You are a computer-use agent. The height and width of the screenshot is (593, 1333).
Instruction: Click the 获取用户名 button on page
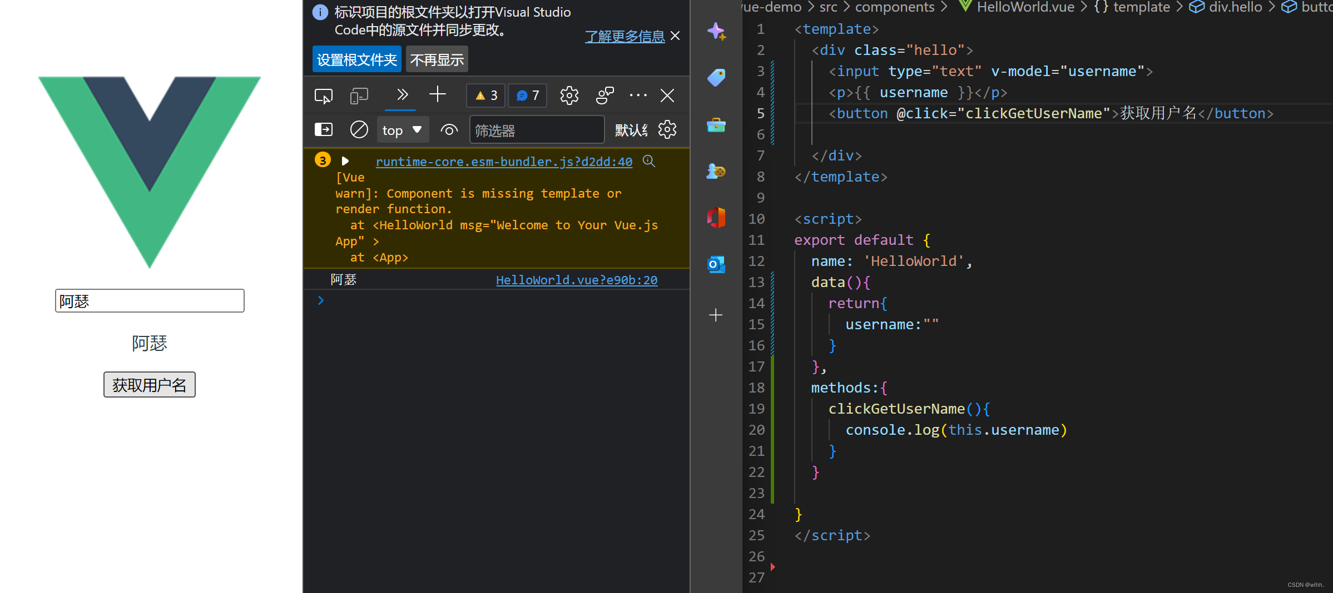click(150, 385)
